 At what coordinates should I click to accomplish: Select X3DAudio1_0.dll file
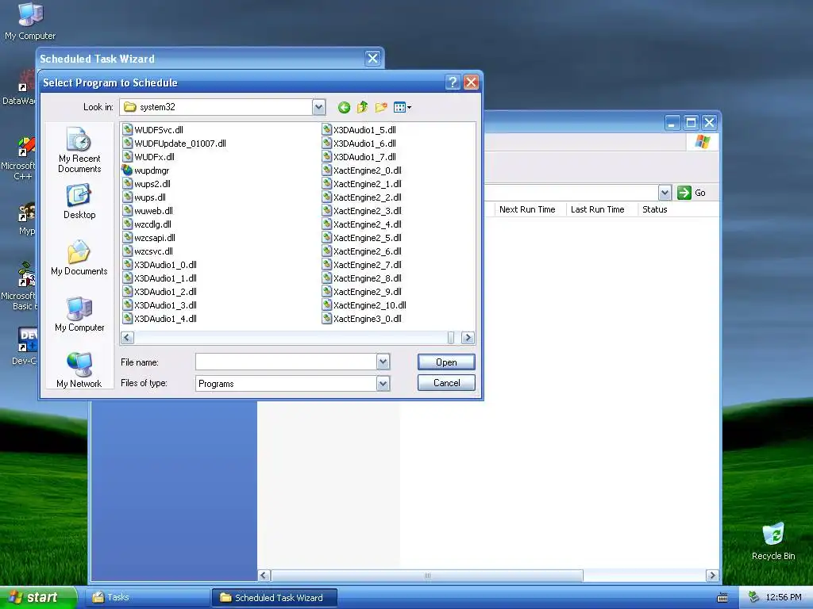pyautogui.click(x=160, y=265)
